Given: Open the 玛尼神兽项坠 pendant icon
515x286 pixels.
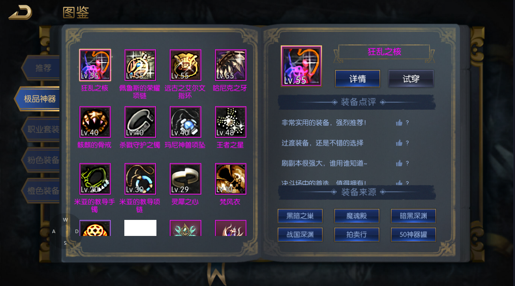Looking at the screenshot, I should click(185, 122).
